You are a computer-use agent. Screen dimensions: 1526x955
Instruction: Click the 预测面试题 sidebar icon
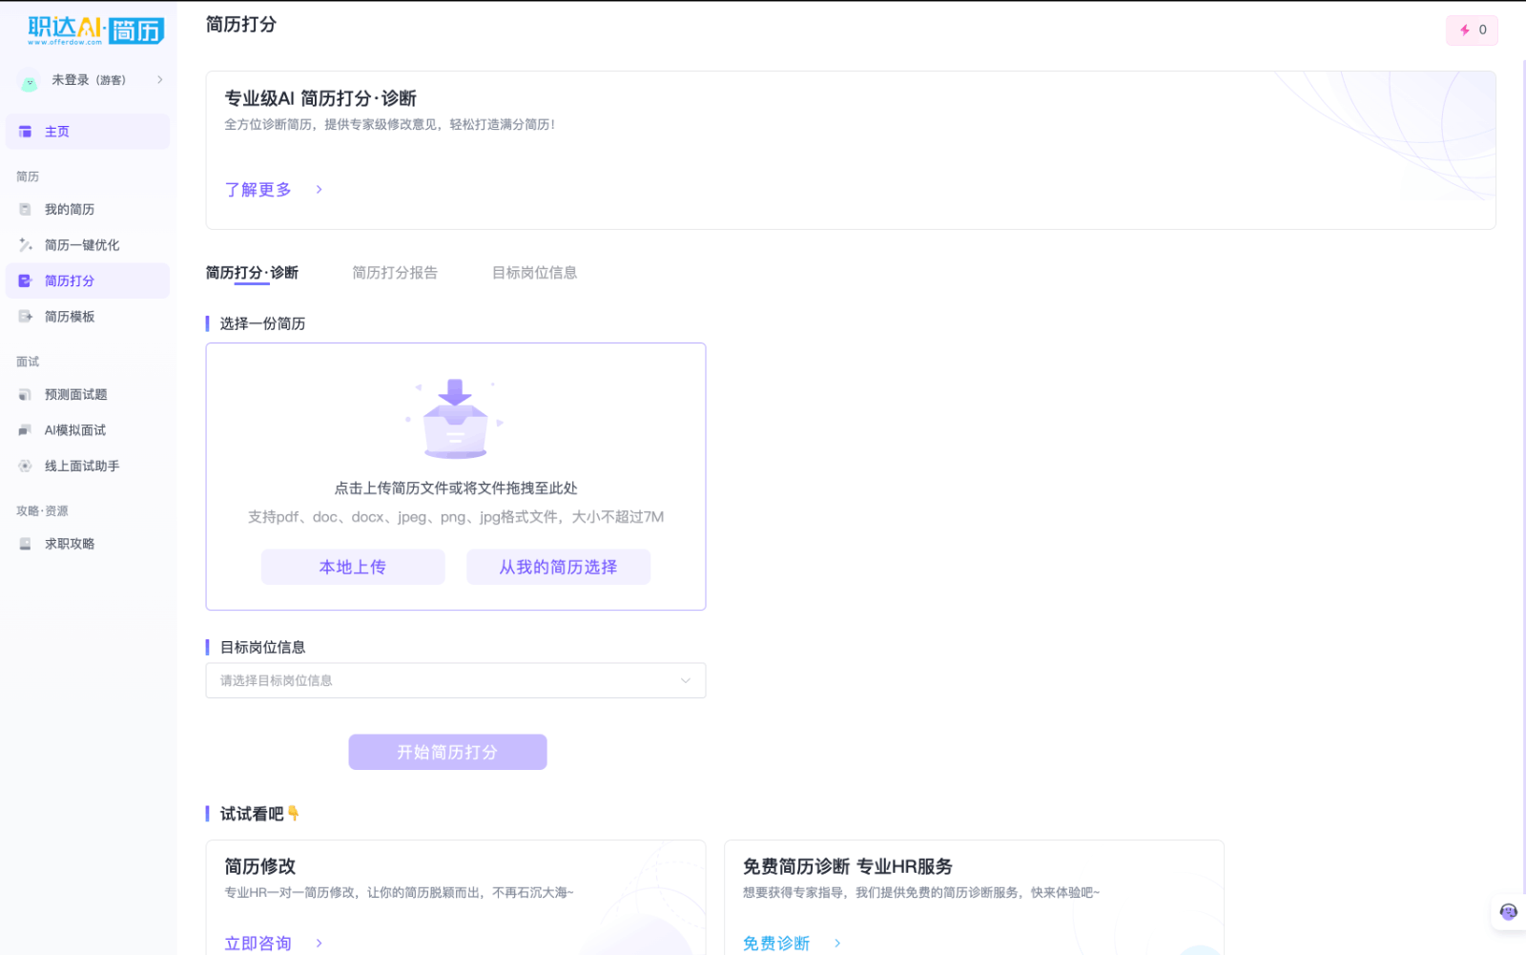[x=26, y=394]
